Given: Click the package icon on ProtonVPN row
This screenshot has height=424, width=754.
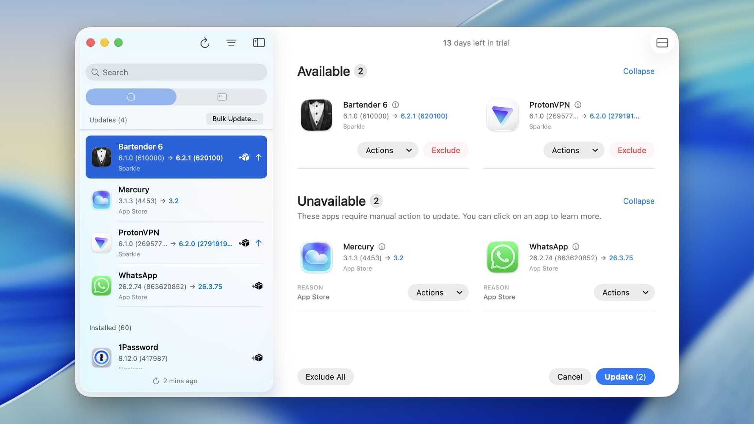Looking at the screenshot, I should coord(244,243).
